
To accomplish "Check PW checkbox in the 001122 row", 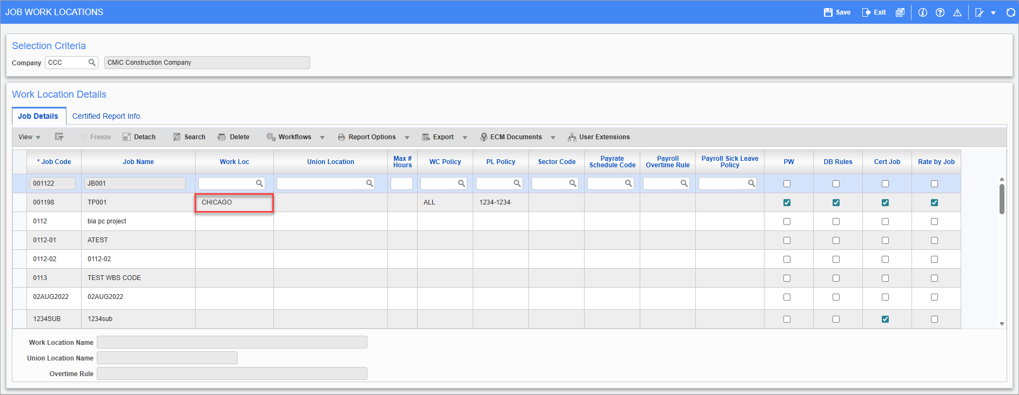I will 787,184.
